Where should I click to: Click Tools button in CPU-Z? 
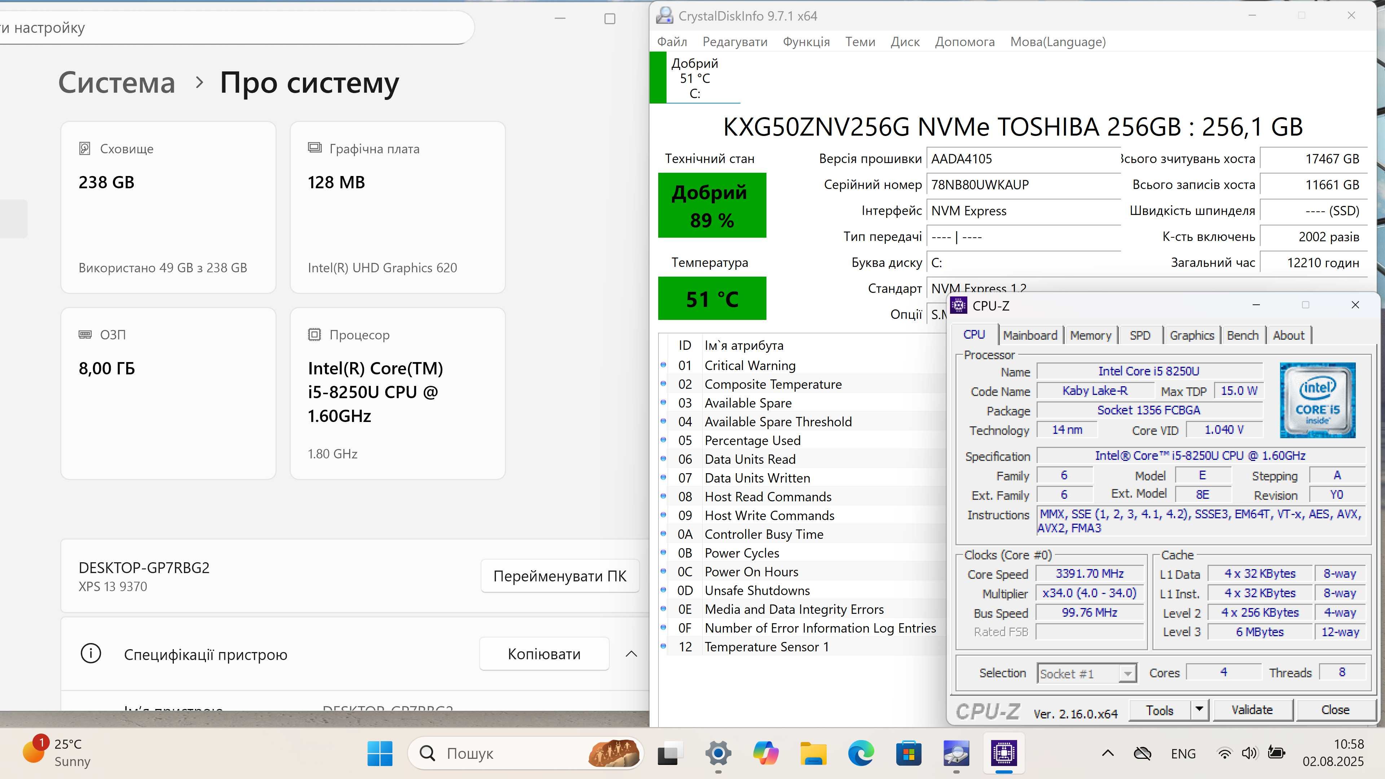coord(1160,710)
